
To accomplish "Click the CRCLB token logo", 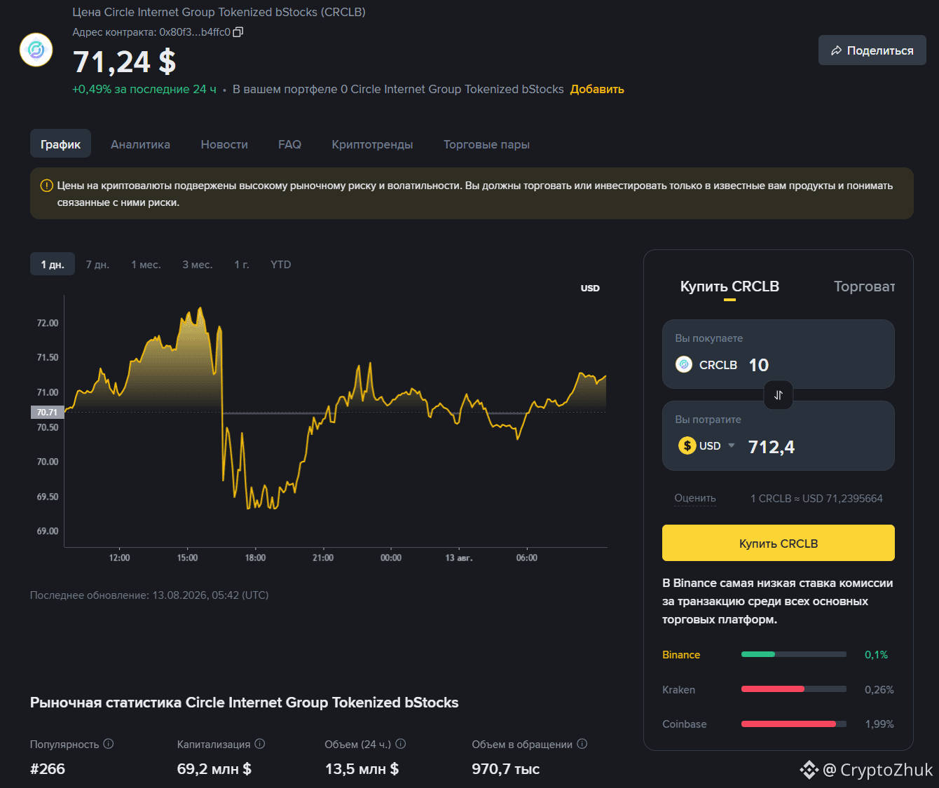I will (x=36, y=50).
